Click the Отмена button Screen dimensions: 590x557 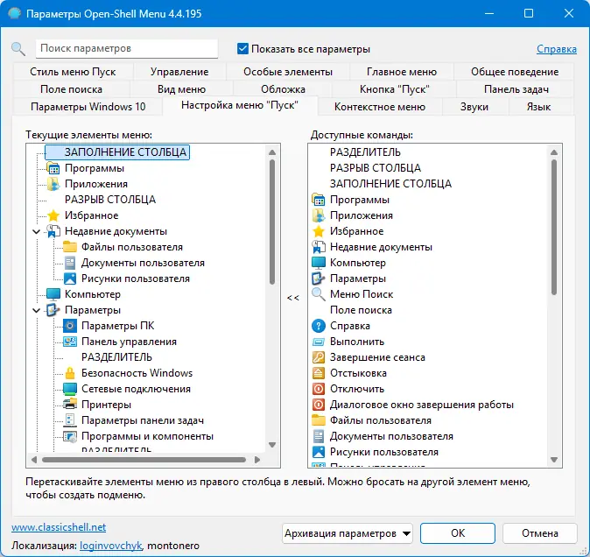click(x=539, y=533)
